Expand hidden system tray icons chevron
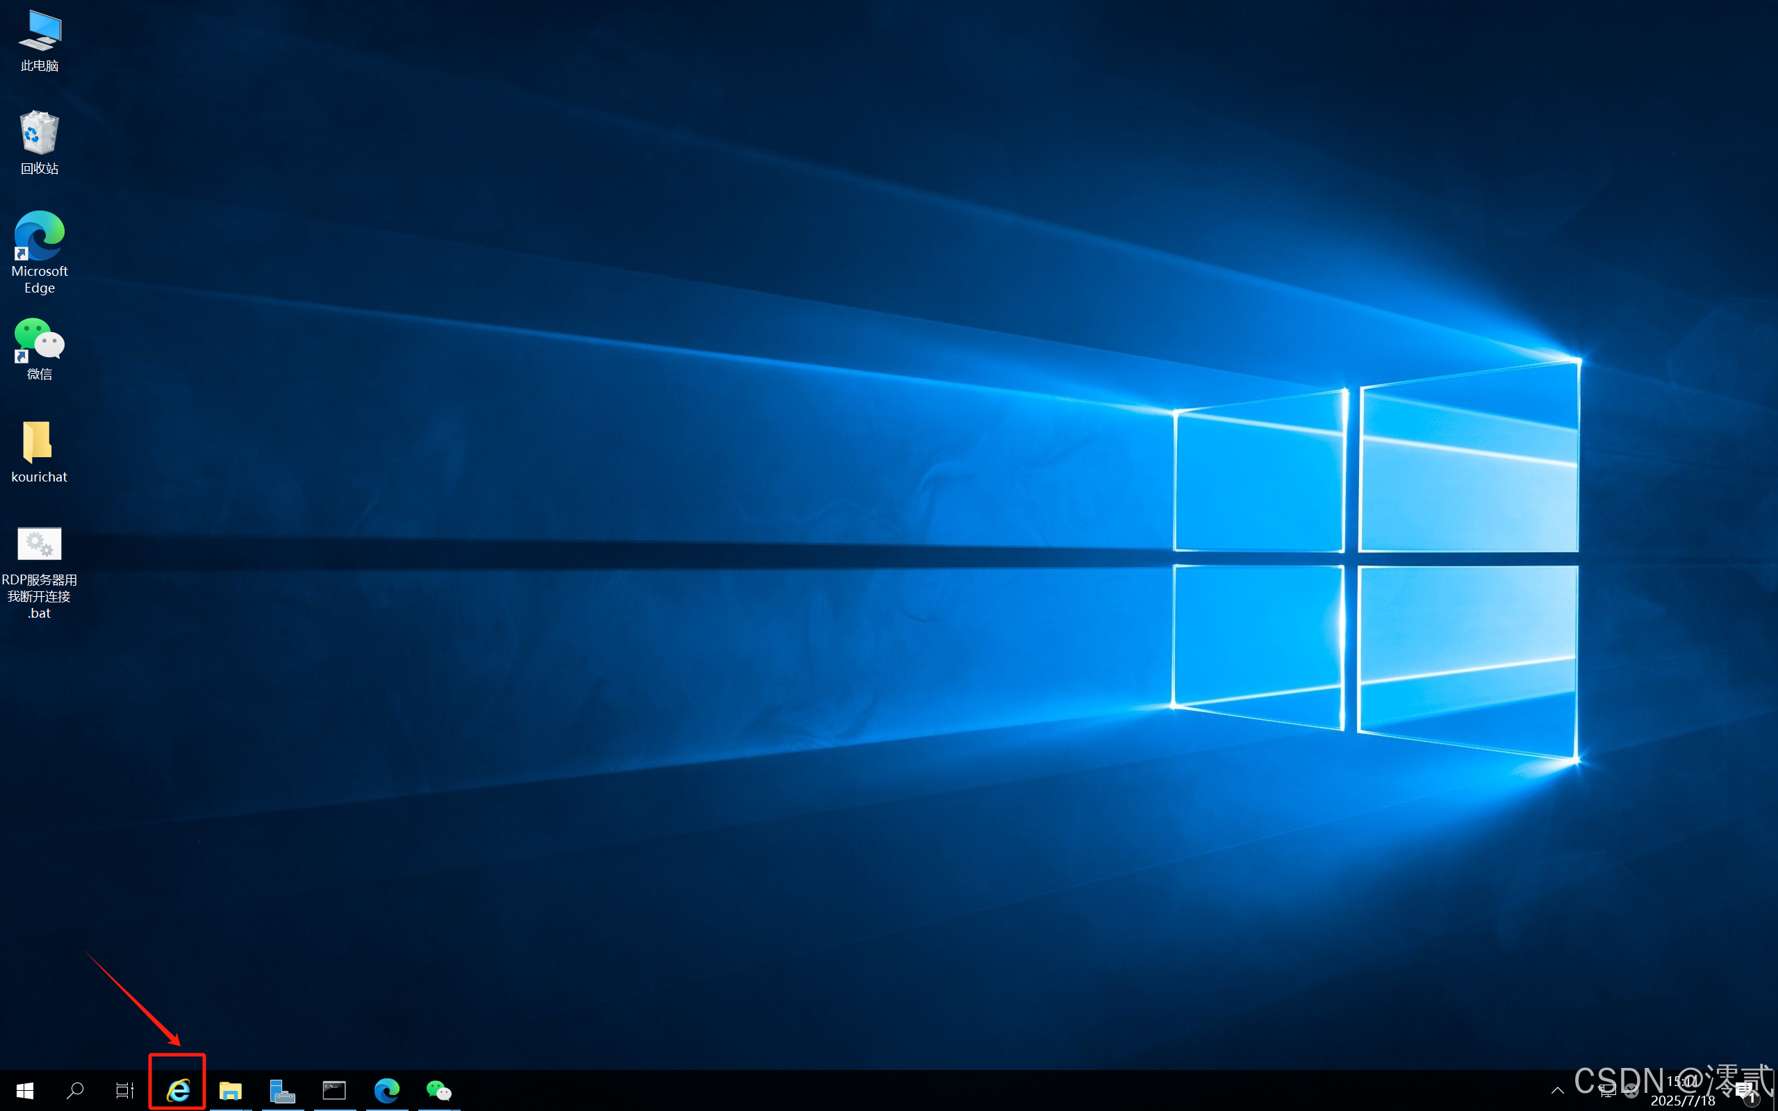 tap(1558, 1090)
